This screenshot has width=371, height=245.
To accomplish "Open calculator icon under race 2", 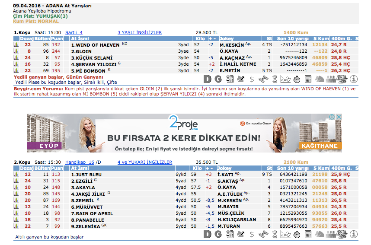I will point(308,234).
